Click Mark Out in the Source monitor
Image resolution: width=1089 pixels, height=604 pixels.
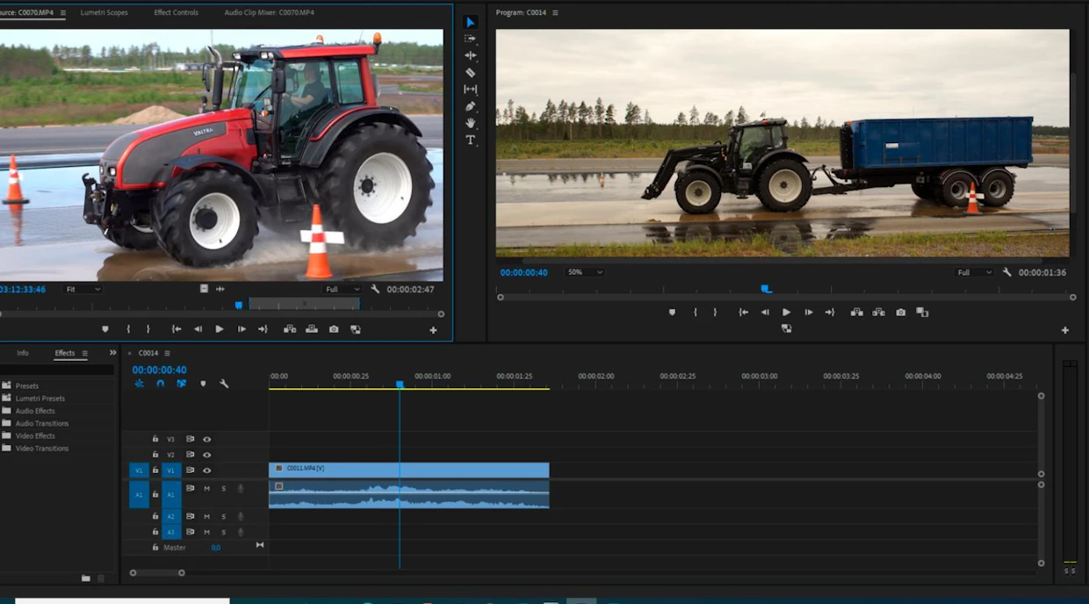tap(148, 329)
